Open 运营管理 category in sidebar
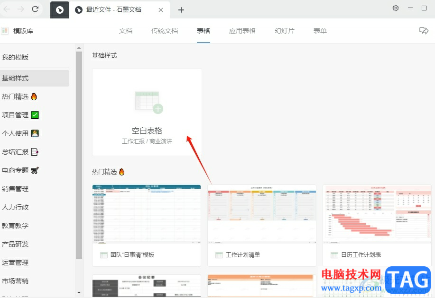Screen dimensions: 435x298 15,263
